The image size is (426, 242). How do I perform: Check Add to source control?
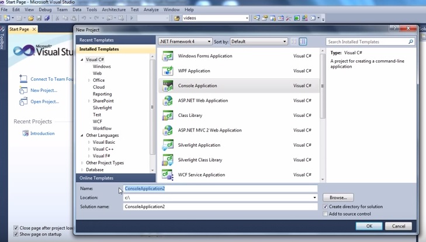pos(325,214)
